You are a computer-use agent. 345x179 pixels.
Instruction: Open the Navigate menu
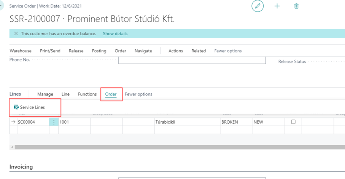(143, 51)
